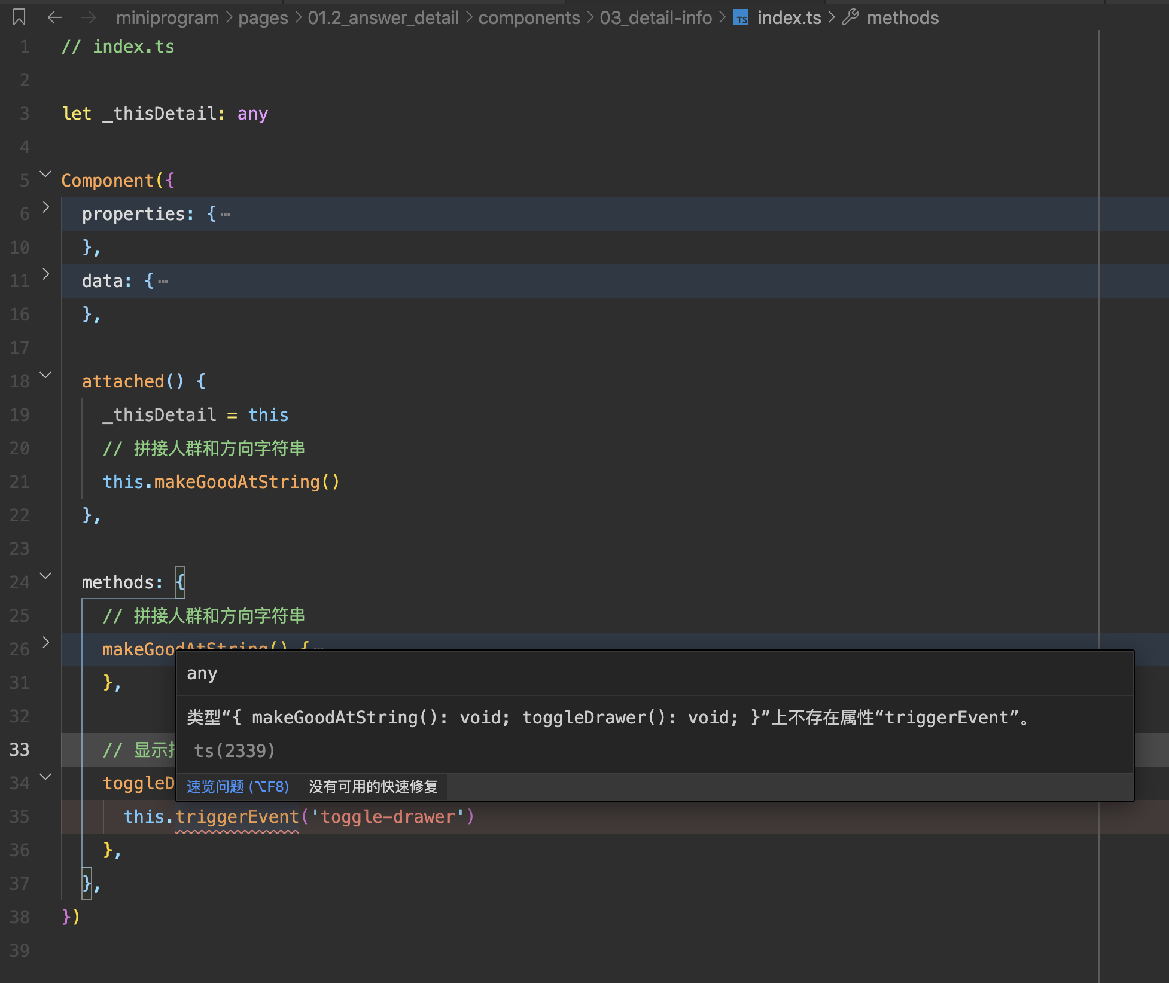Collapse the attached function fold arrow

coord(45,375)
